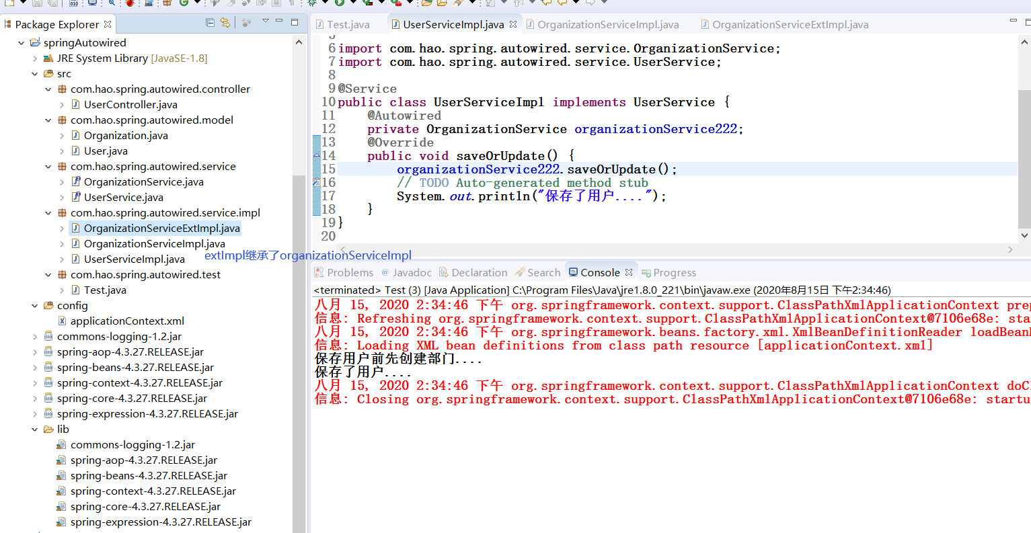Click the commons-logging-1.2.jar icon under lib
The width and height of the screenshot is (1031, 533).
62,445
